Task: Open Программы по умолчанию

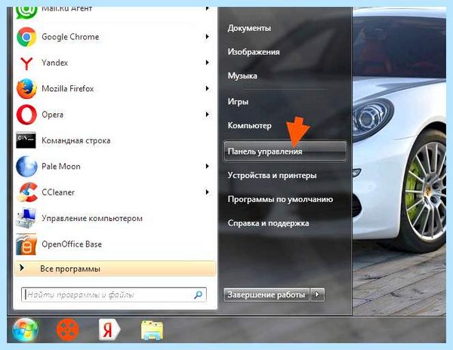Action: coord(280,199)
